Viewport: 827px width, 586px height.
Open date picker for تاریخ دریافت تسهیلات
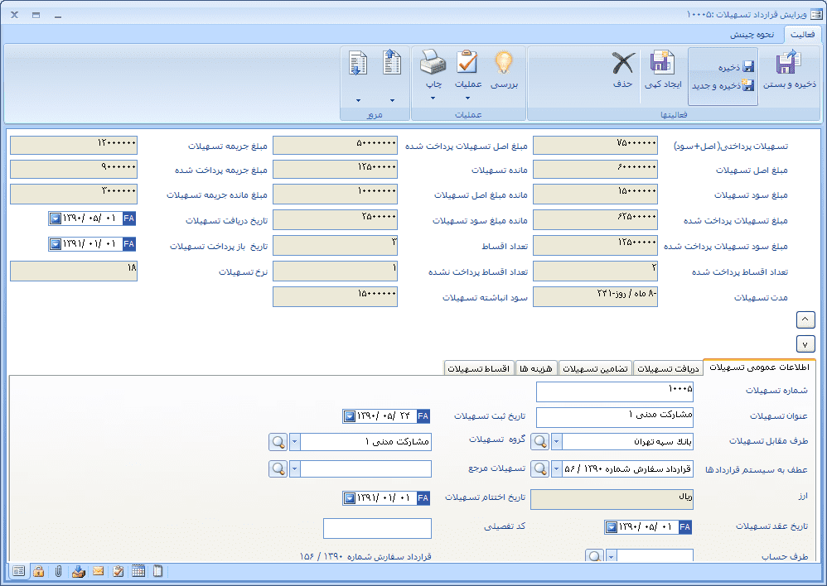coord(56,219)
